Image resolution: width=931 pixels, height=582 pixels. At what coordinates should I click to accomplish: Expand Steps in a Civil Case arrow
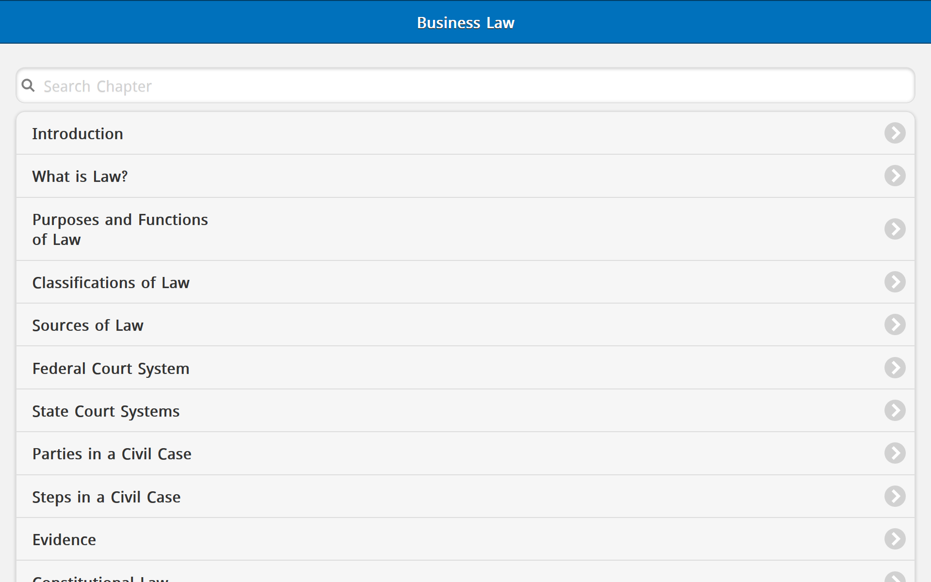[895, 496]
